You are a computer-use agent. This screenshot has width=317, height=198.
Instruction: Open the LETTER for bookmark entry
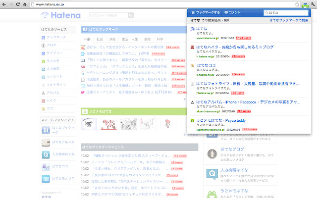coord(131,92)
